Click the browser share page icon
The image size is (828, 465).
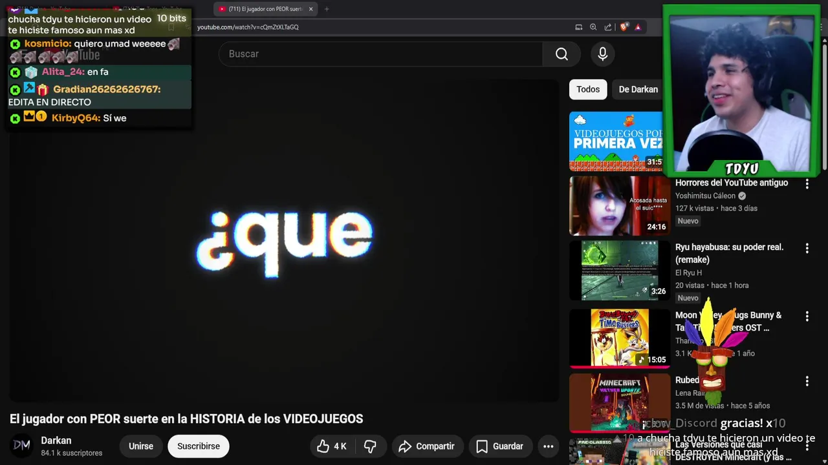pos(608,27)
